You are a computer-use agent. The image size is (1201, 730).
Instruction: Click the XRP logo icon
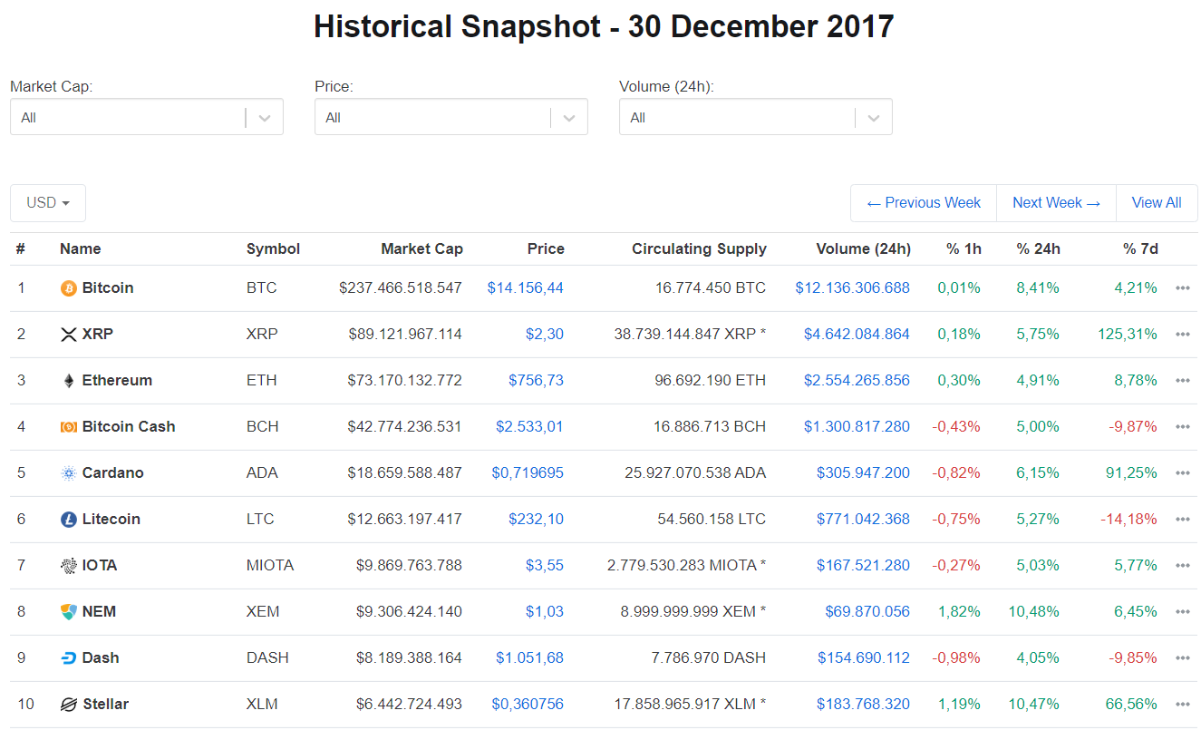69,335
